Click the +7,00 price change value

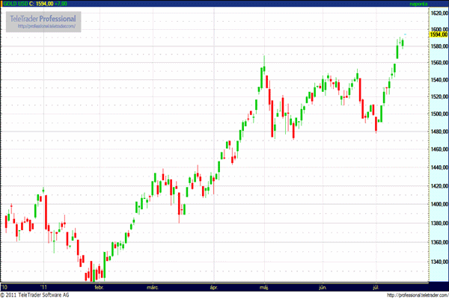pyautogui.click(x=67, y=4)
